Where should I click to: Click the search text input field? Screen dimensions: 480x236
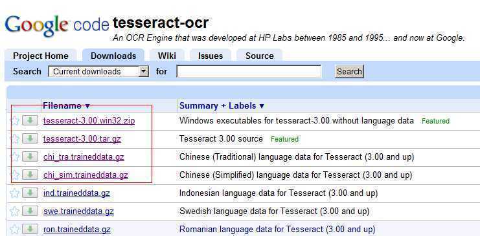tap(249, 72)
